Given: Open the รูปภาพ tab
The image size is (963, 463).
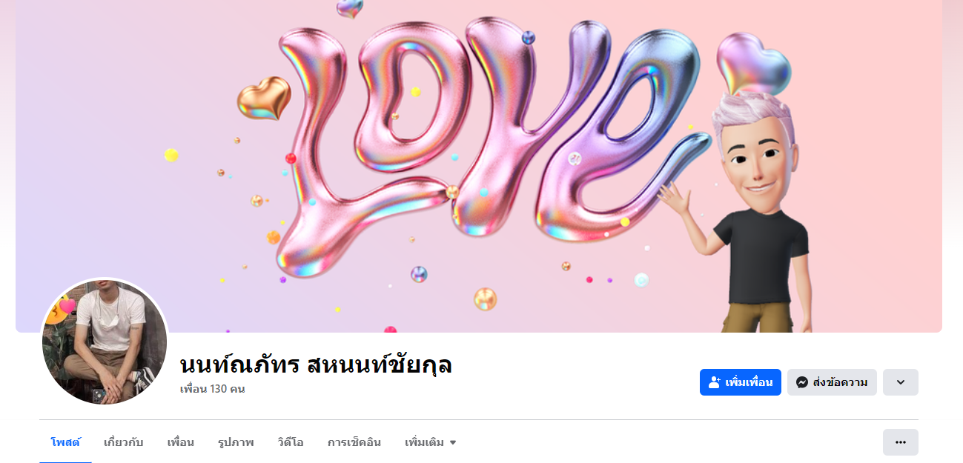Looking at the screenshot, I should [x=236, y=442].
